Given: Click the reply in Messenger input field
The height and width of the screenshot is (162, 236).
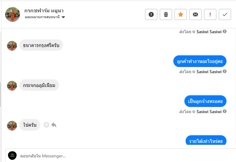Looking at the screenshot, I should coord(123,156).
